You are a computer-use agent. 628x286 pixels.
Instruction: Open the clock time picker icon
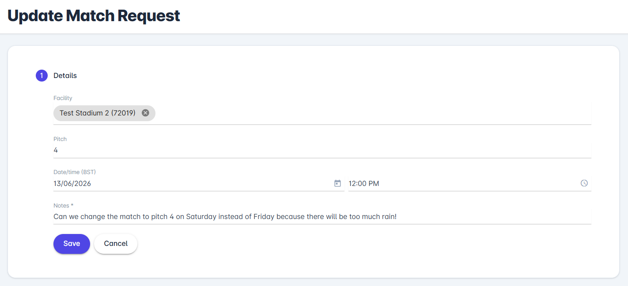point(584,183)
